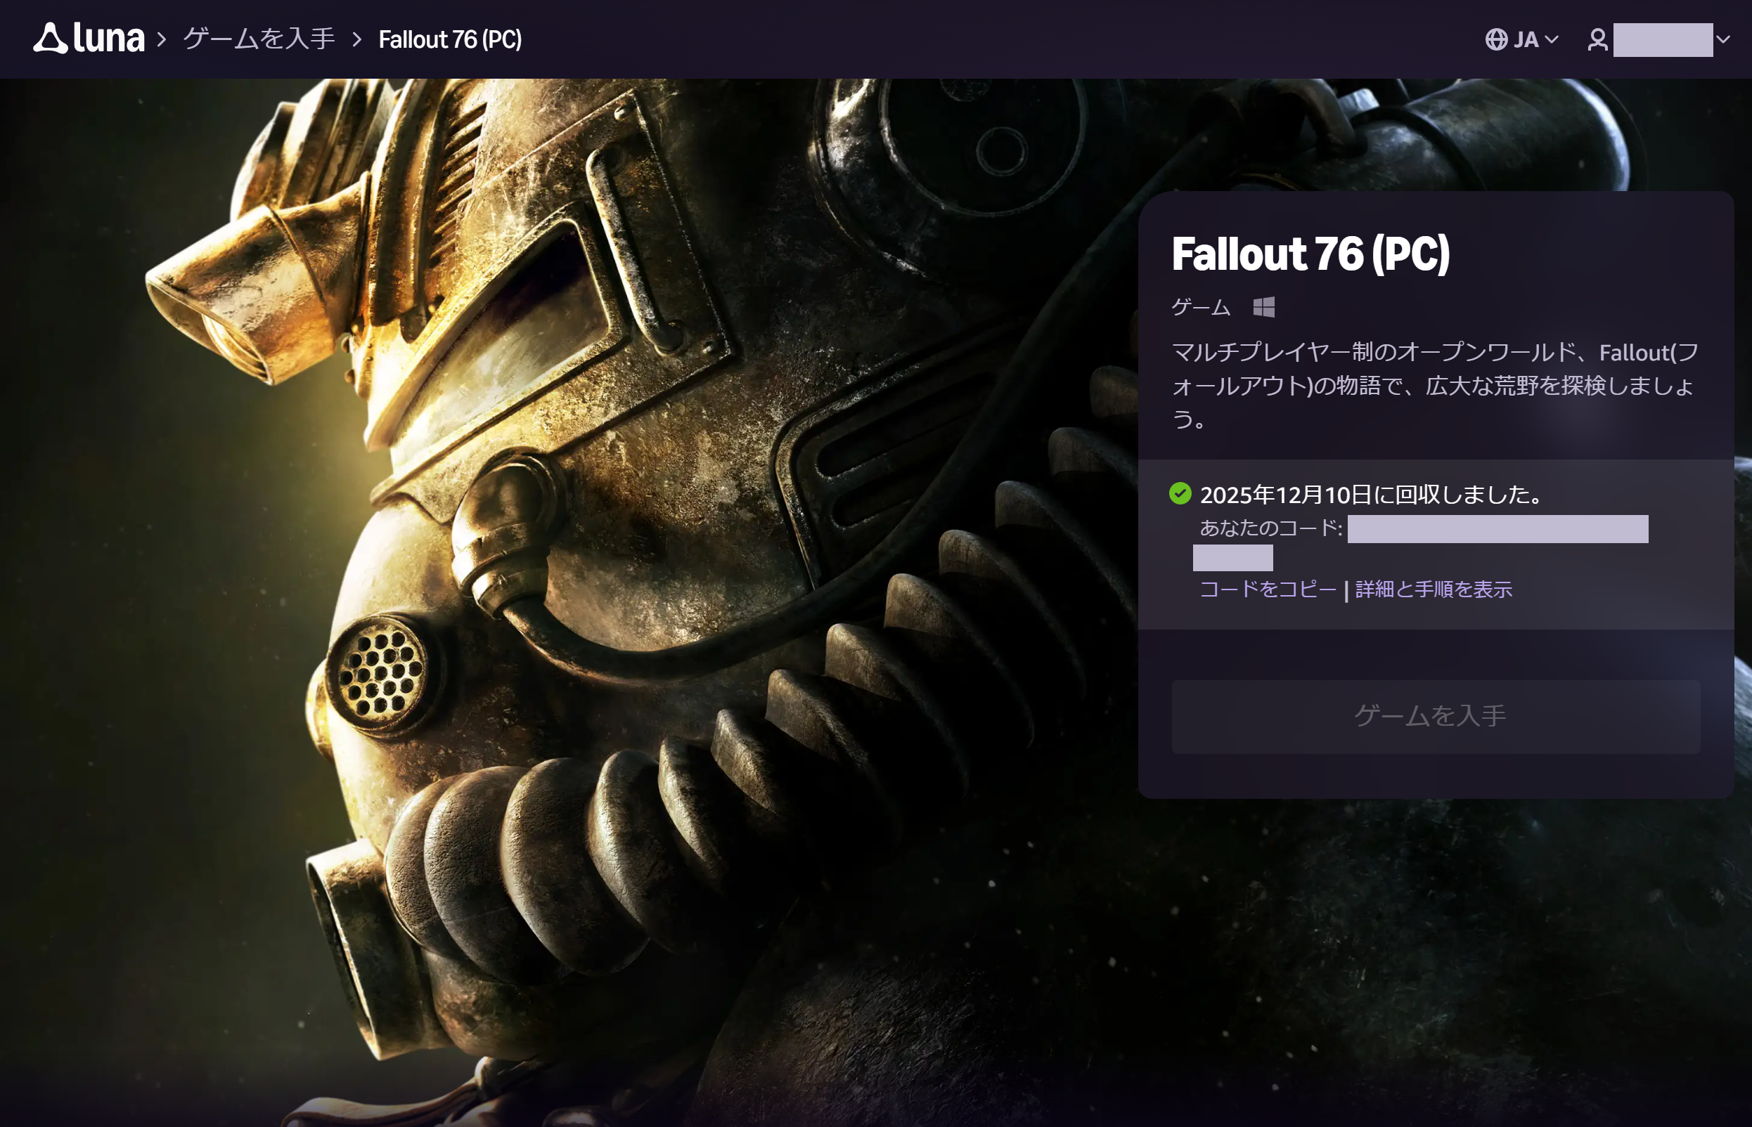The image size is (1752, 1127).
Task: Click the Windows platform icon
Action: tap(1263, 306)
